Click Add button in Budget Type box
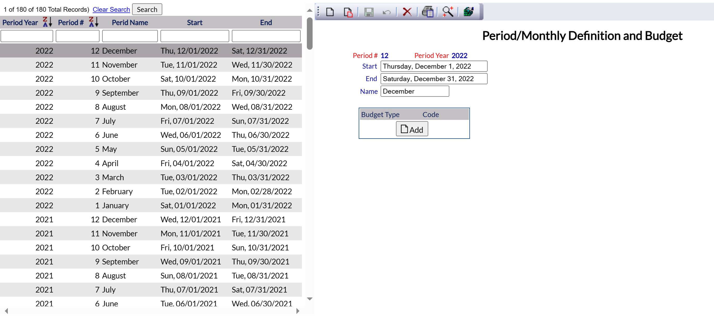This screenshot has height=318, width=714. pos(412,129)
